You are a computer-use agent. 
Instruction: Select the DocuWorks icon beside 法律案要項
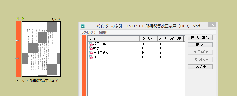tap(91, 53)
